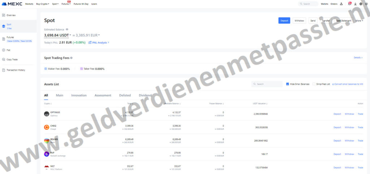
Task: Enable the Simplified List checkbox
Action: coord(314,84)
